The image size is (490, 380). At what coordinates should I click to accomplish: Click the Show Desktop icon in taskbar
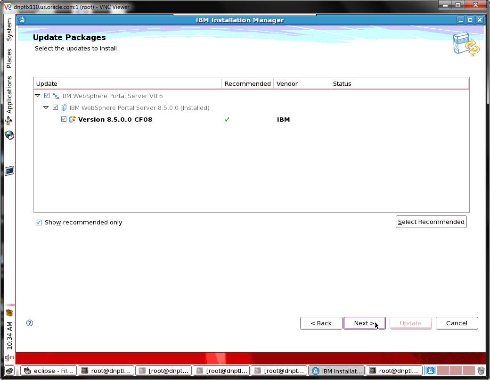10,371
